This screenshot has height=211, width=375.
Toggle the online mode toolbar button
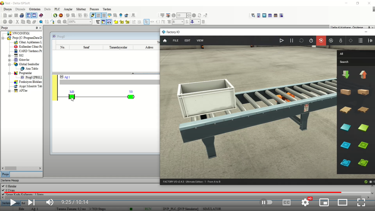click(x=93, y=15)
